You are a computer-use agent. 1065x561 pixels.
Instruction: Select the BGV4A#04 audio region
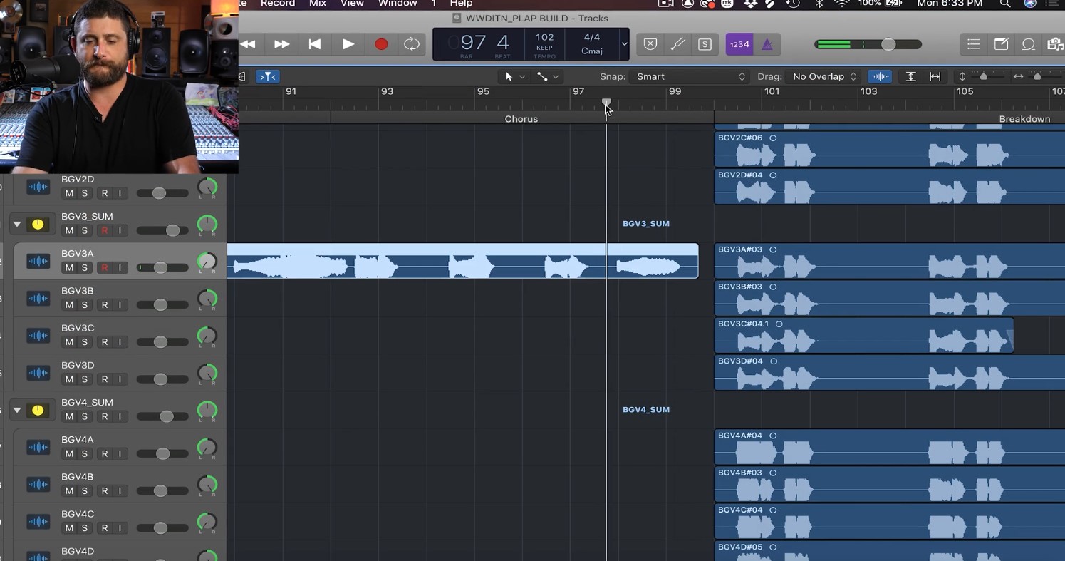(890, 447)
